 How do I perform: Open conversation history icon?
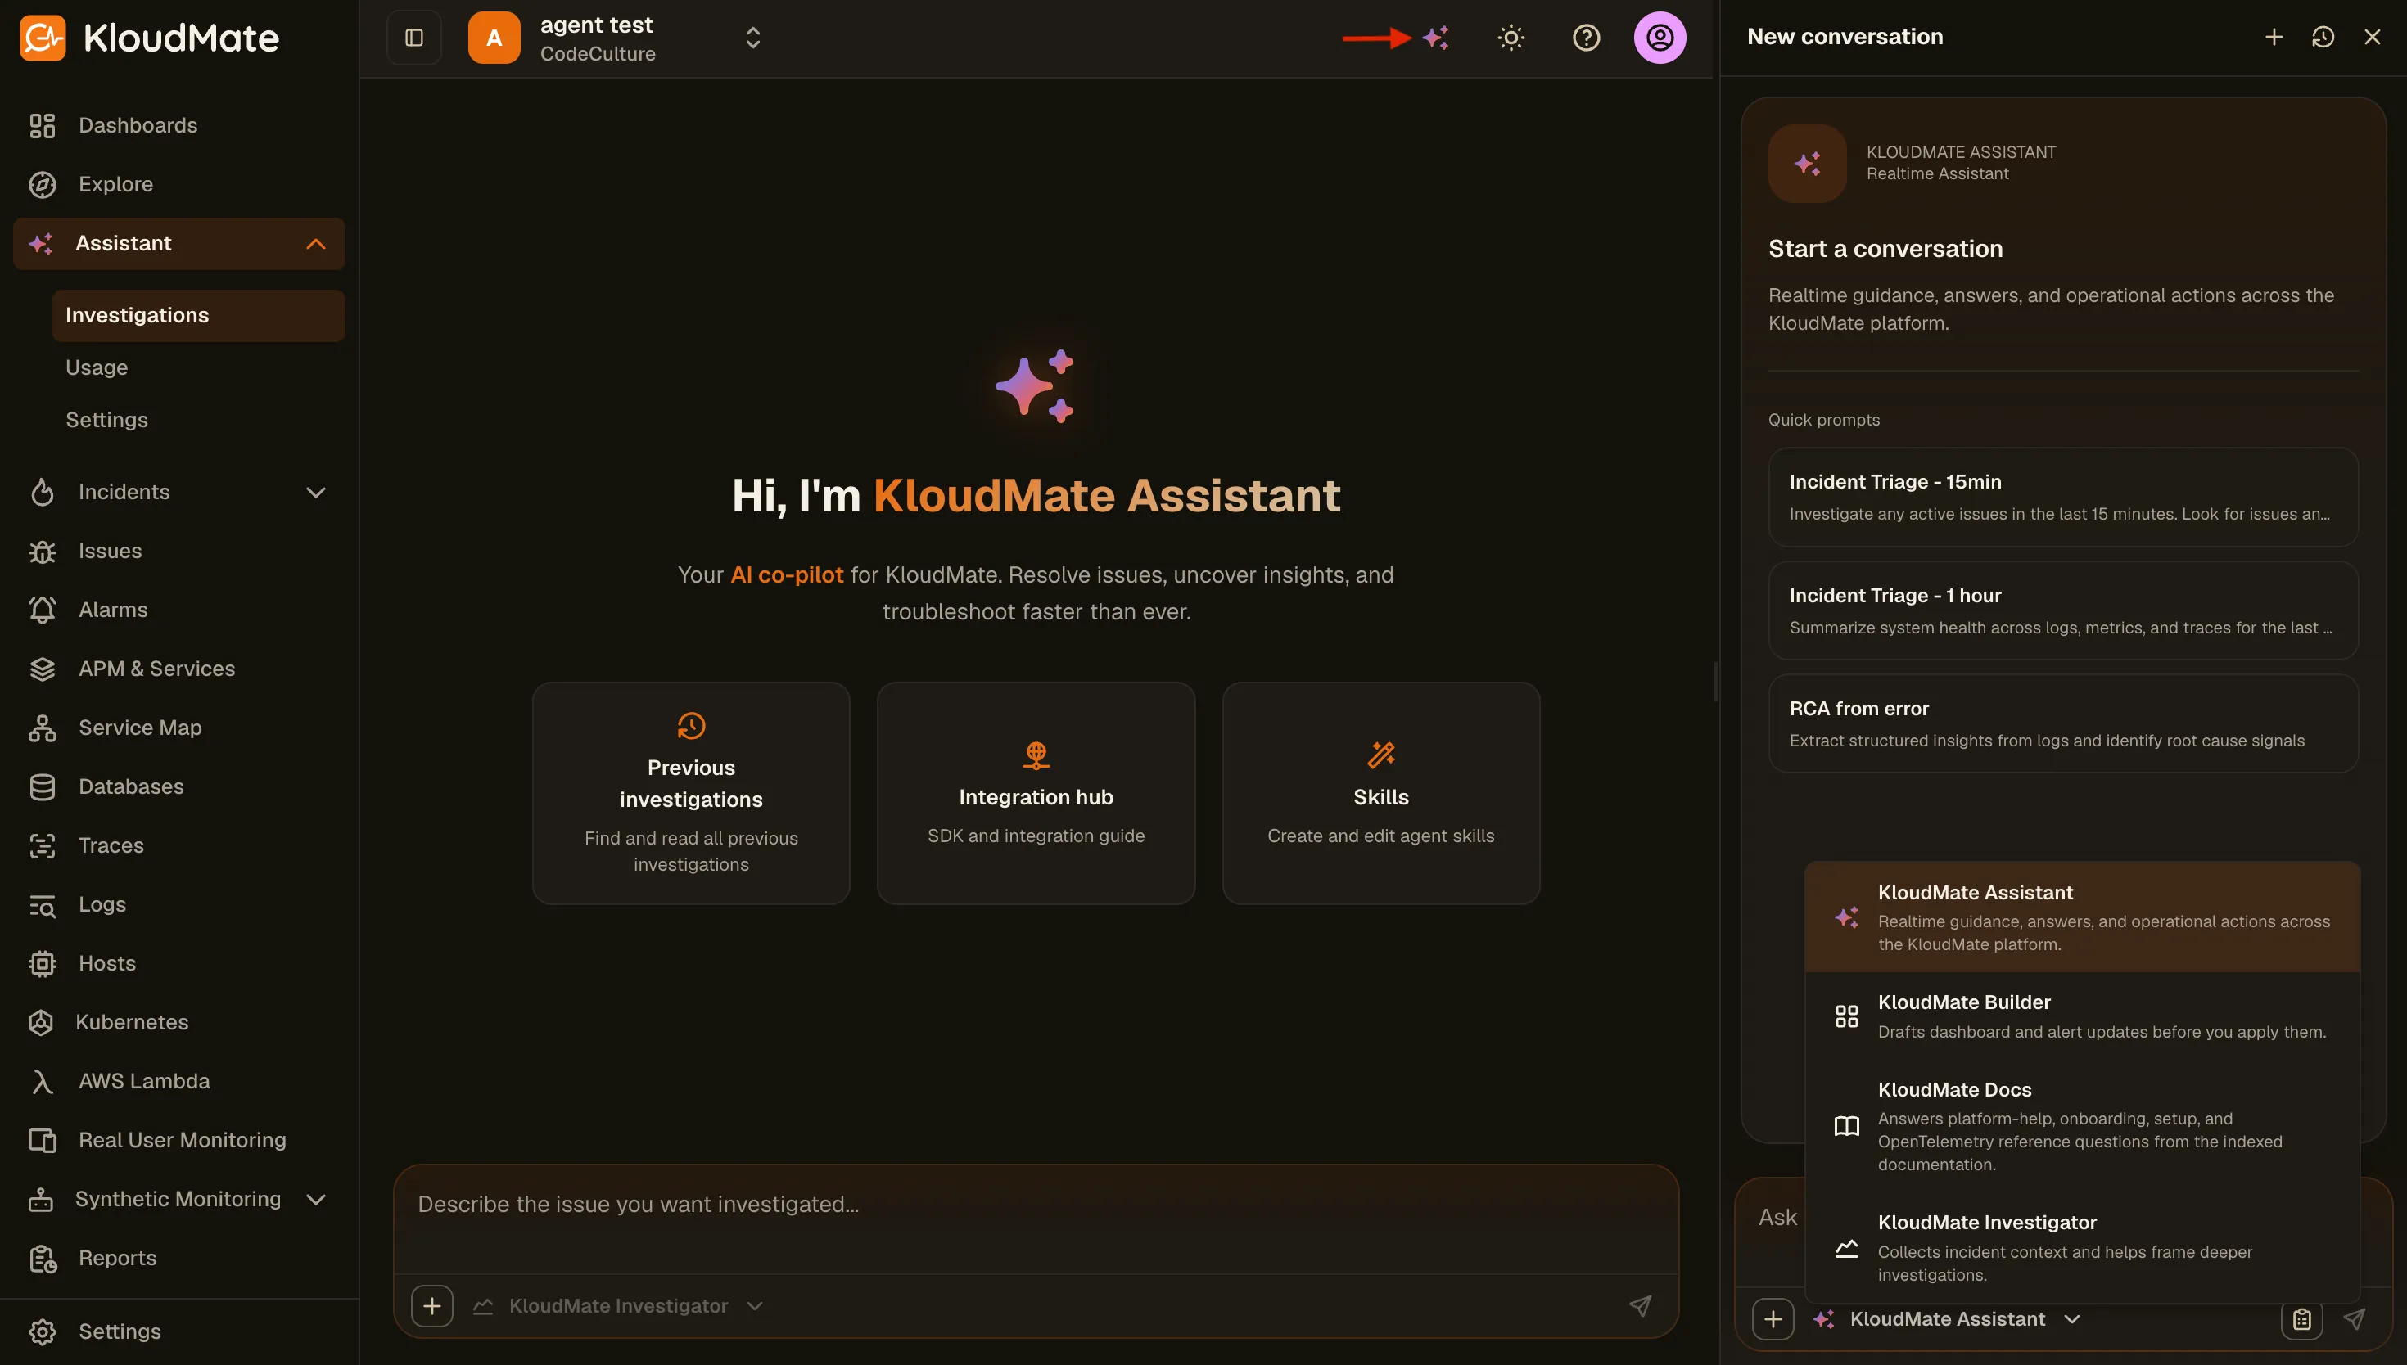coord(2323,37)
